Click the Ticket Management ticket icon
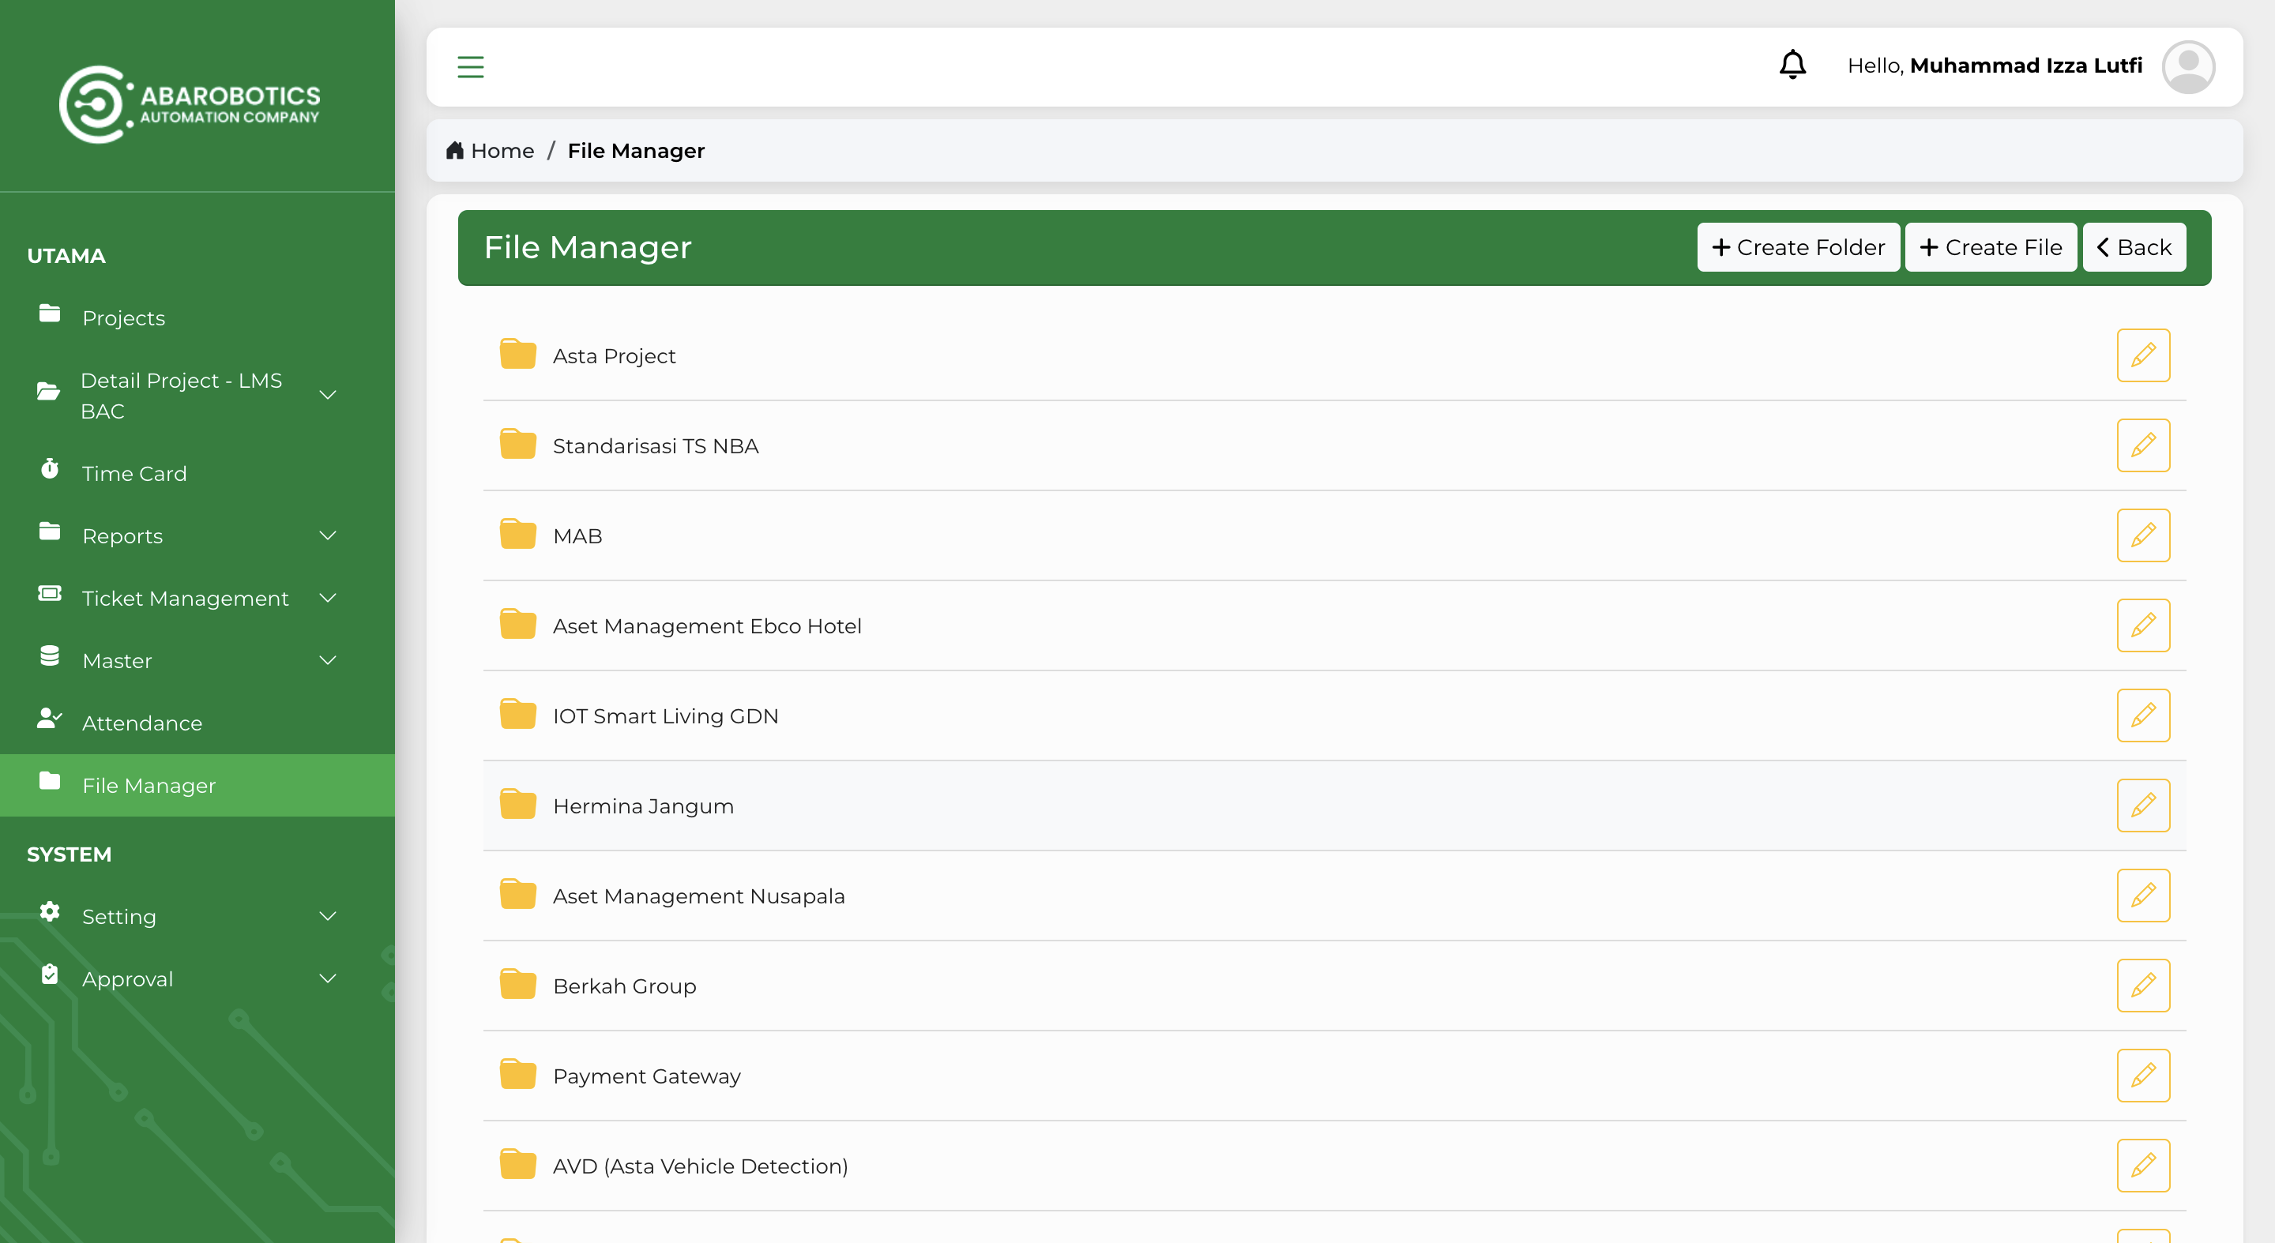The width and height of the screenshot is (2275, 1243). (50, 594)
